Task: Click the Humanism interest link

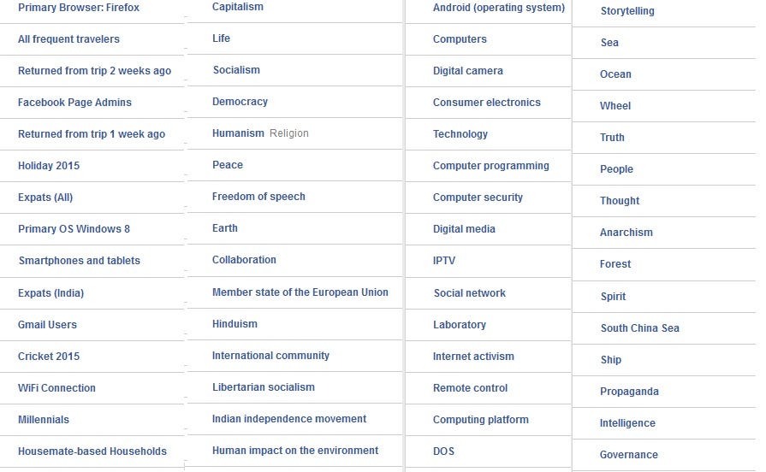Action: coord(238,133)
